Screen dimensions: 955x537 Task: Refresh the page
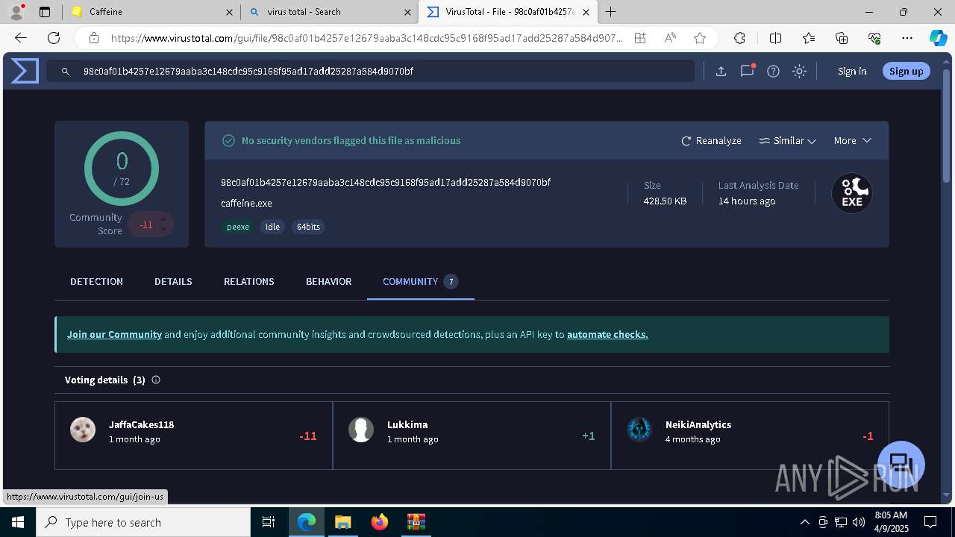coord(54,38)
